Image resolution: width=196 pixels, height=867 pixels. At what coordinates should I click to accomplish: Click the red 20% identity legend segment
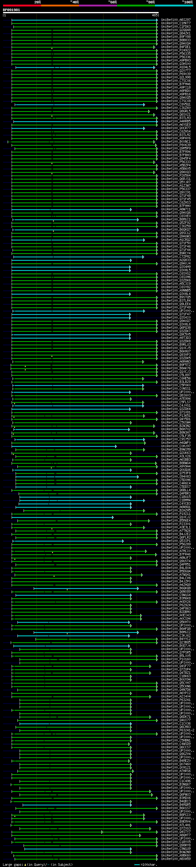[x=22, y=6]
